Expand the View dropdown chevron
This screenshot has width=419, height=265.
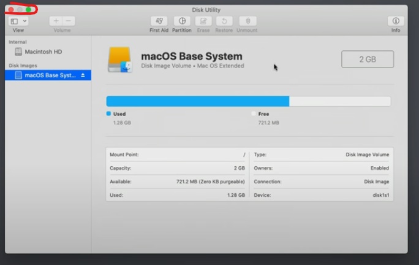point(25,21)
